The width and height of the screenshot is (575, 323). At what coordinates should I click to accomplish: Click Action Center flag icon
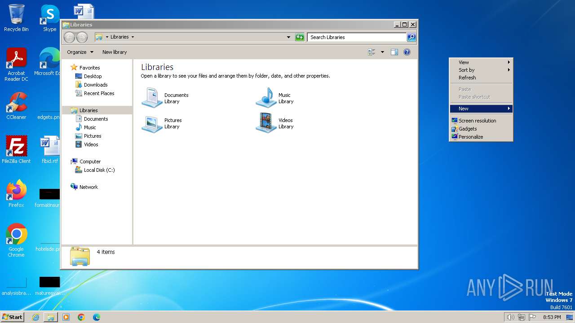(532, 317)
